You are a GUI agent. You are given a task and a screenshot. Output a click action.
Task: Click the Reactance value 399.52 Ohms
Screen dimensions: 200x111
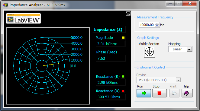coord(109,97)
